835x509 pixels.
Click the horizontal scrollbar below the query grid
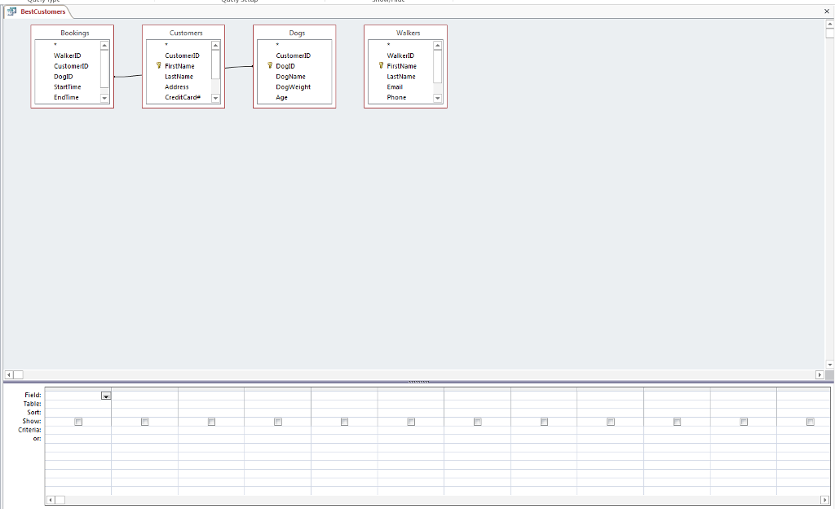(408, 498)
